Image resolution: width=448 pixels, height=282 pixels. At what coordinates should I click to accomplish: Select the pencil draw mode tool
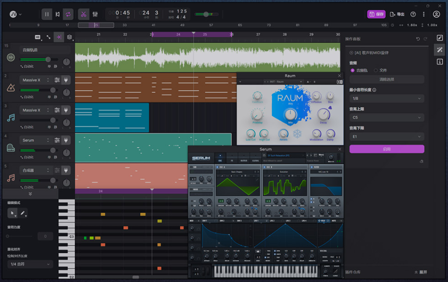pos(23,213)
